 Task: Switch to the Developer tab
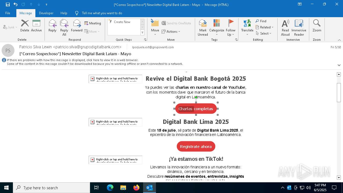tap(46, 13)
